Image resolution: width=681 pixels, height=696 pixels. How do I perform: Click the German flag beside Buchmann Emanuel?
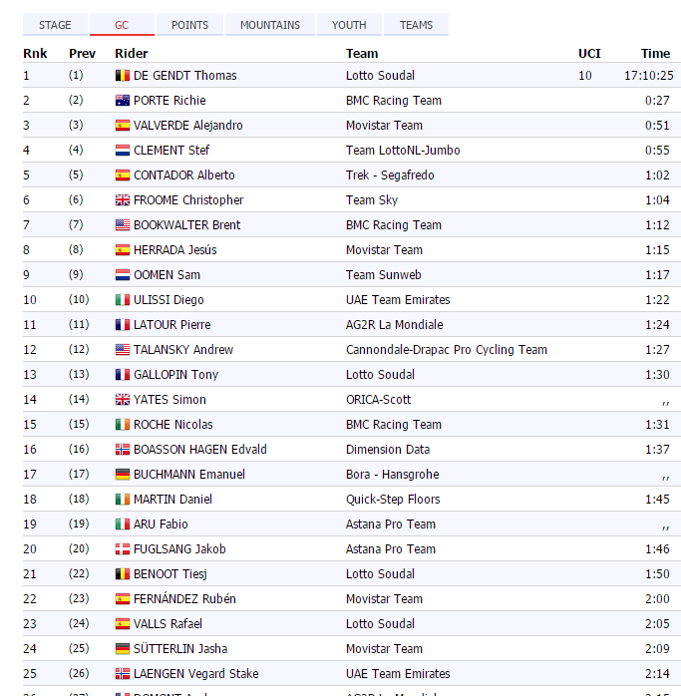click(123, 475)
